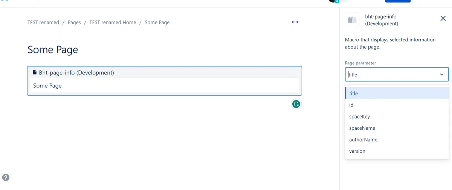Click the macro description text
Image resolution: width=452 pixels, height=190 pixels.
click(390, 43)
